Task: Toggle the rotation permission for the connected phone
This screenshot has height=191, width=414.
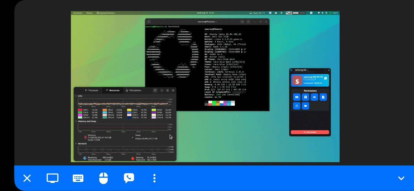Action: coord(297,106)
